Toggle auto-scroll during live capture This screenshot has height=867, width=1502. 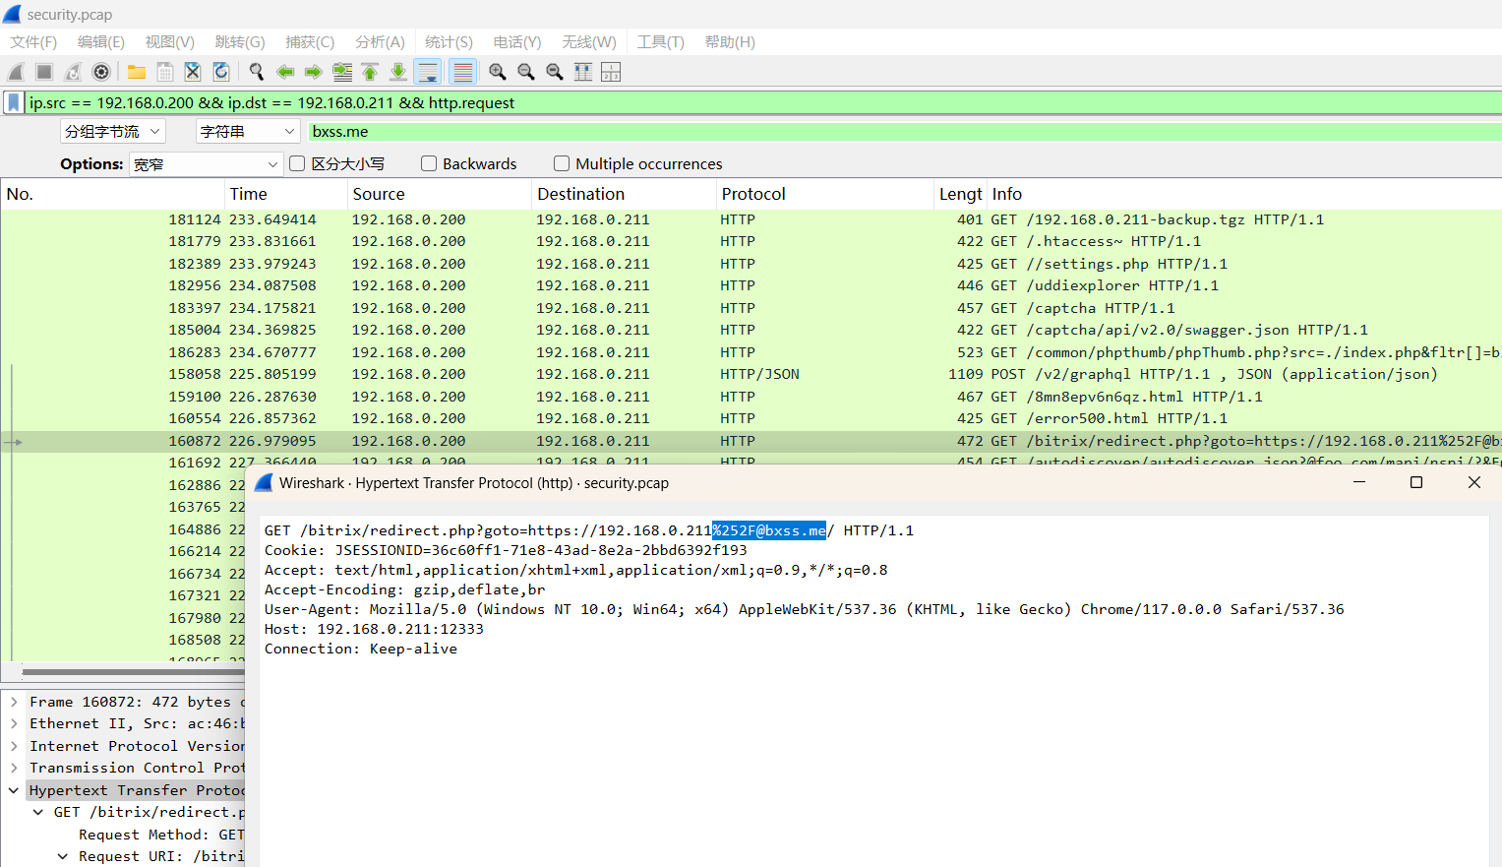coord(428,72)
